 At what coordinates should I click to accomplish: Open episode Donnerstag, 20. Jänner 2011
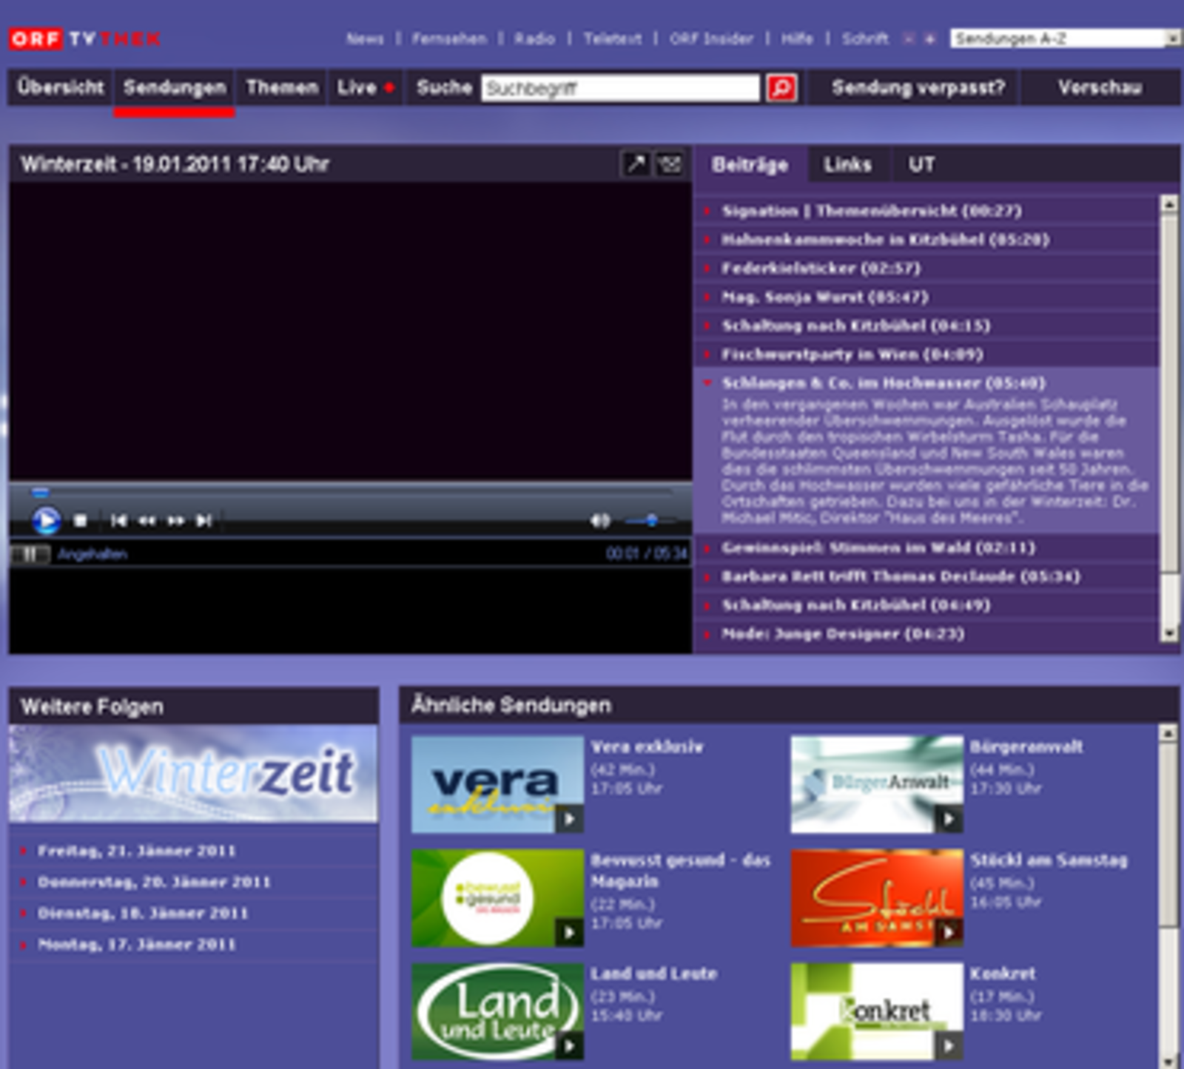(154, 883)
